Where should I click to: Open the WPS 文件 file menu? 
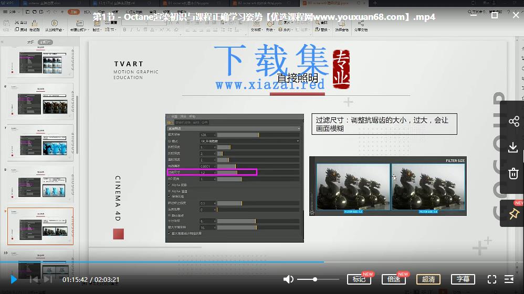coord(12,12)
